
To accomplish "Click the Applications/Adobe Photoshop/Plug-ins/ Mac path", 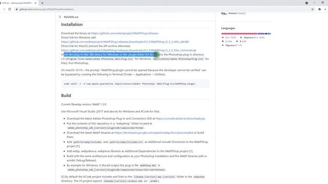I will (178, 59).
